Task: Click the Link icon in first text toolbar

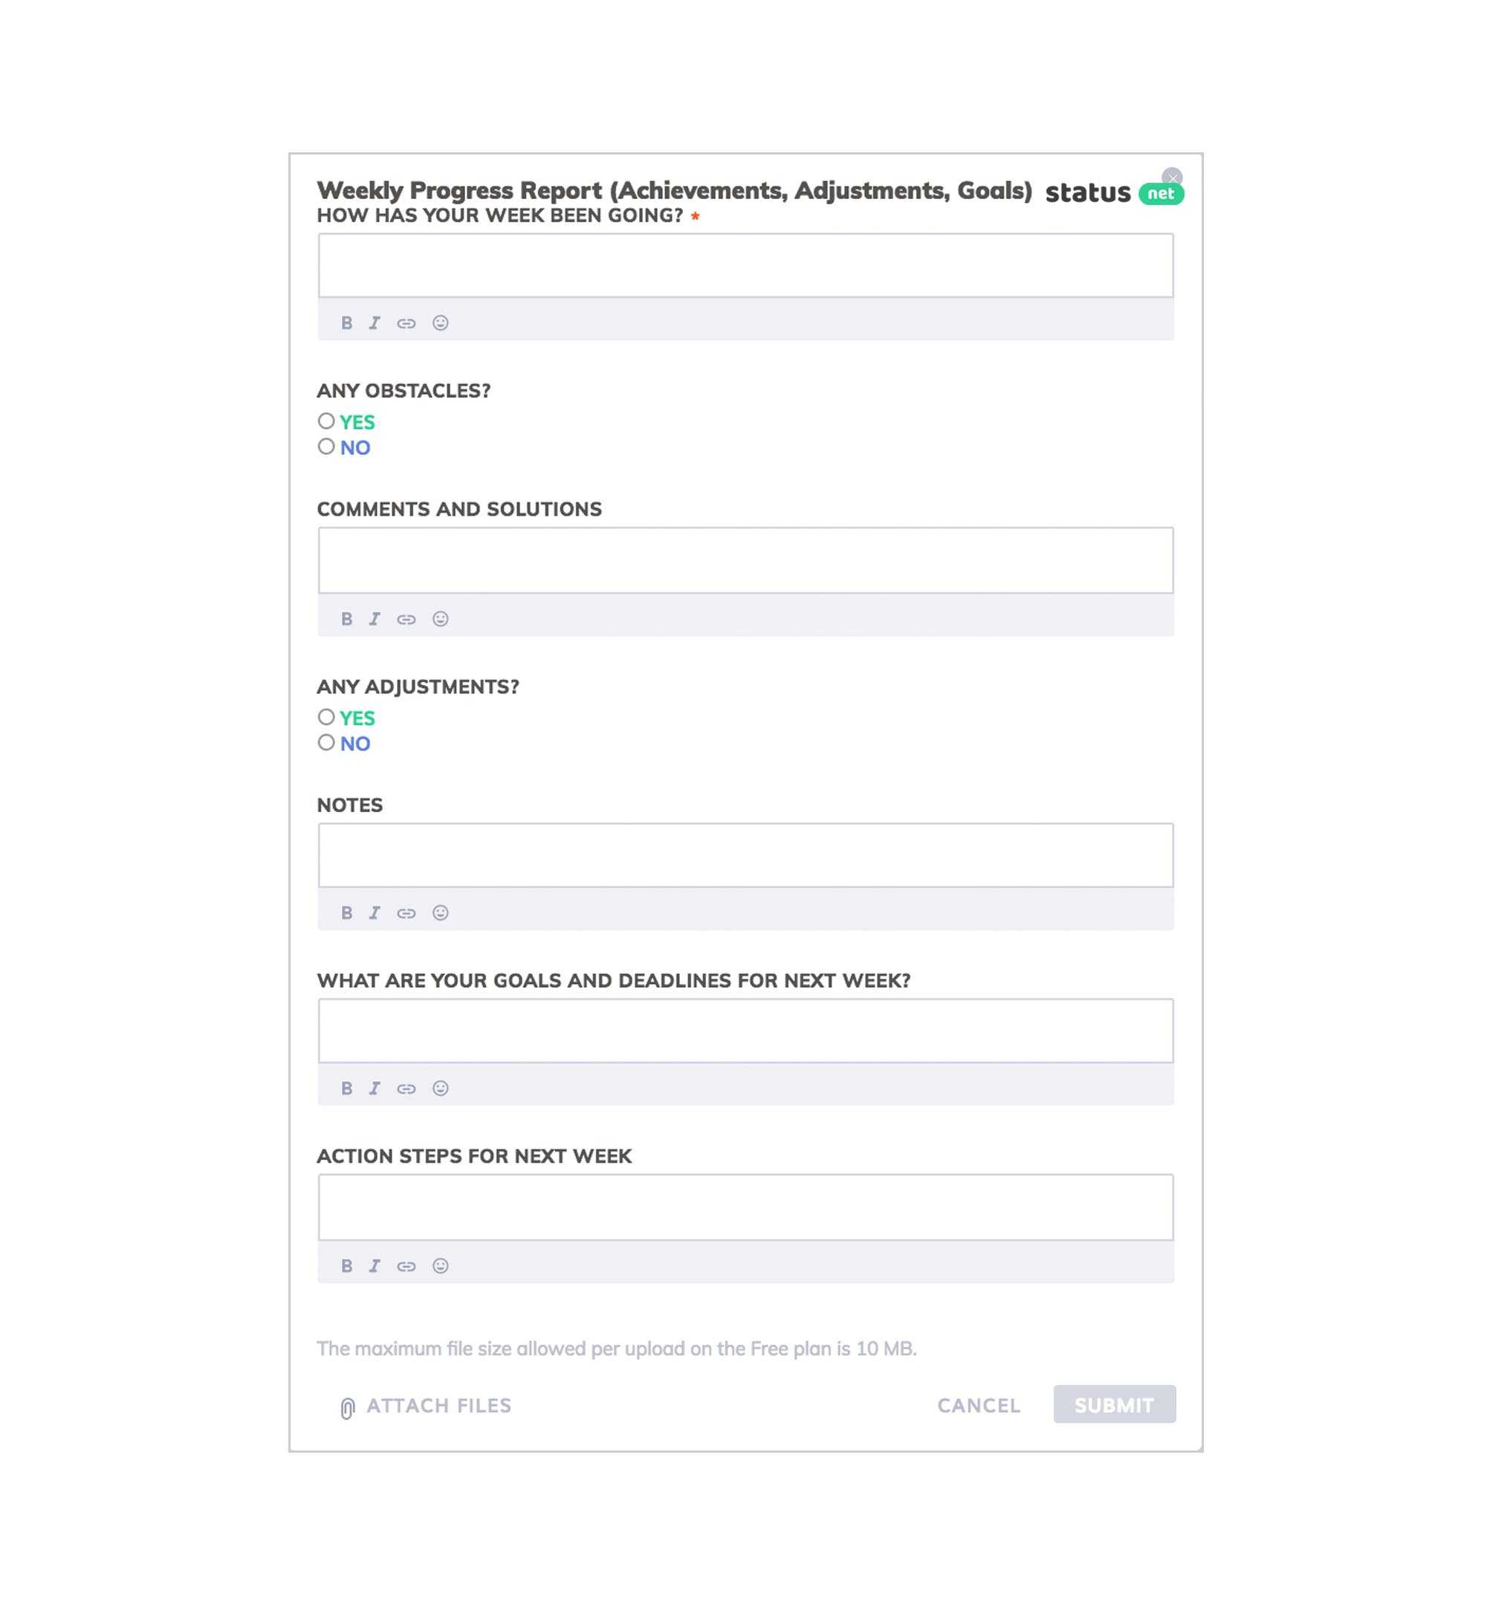Action: click(x=406, y=322)
